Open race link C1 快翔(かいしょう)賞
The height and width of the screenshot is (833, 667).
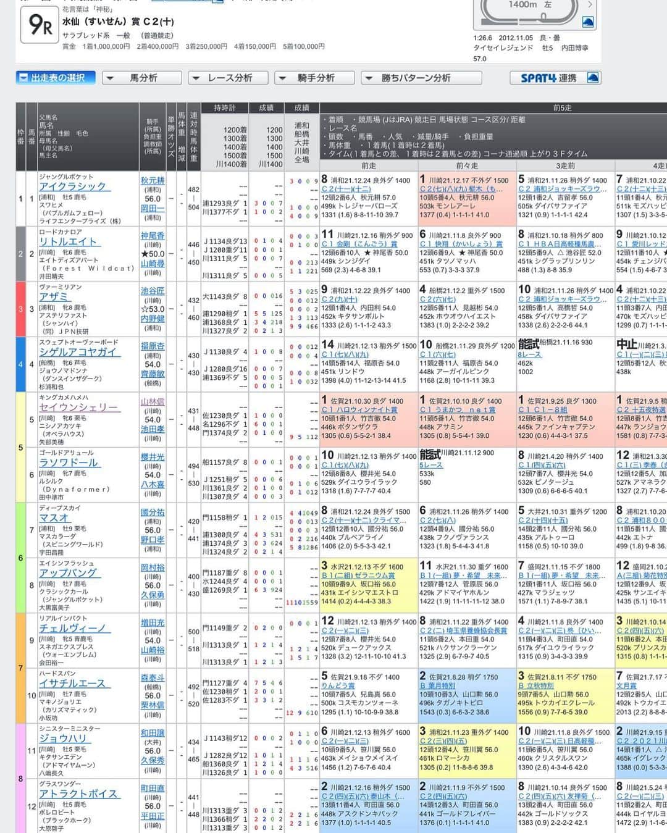[461, 244]
